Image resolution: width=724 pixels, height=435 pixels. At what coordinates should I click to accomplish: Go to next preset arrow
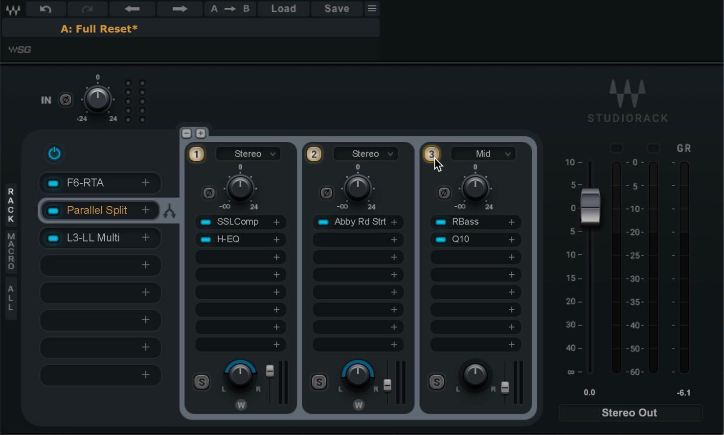point(180,9)
